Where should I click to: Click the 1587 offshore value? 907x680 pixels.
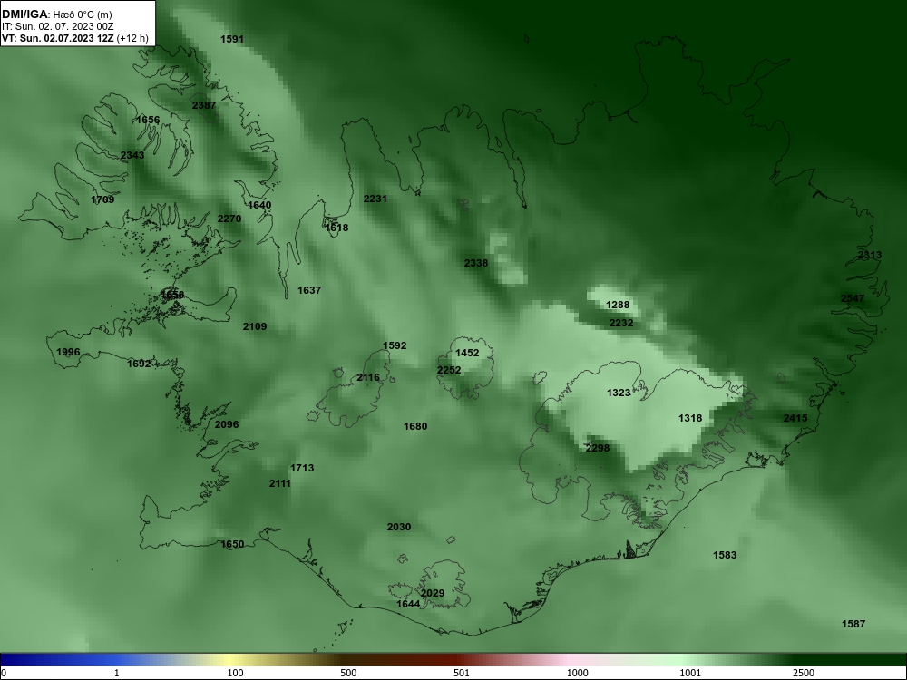coord(853,624)
